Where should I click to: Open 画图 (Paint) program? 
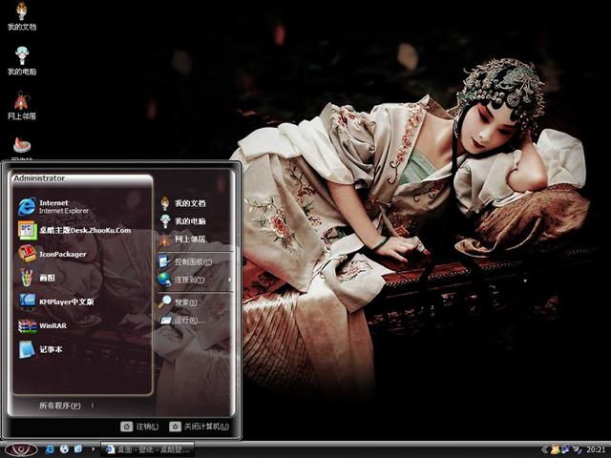pos(48,278)
